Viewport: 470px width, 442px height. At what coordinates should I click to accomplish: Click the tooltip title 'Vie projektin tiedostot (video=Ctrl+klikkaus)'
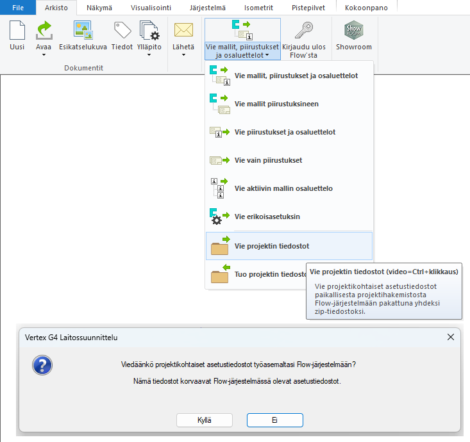click(x=384, y=272)
